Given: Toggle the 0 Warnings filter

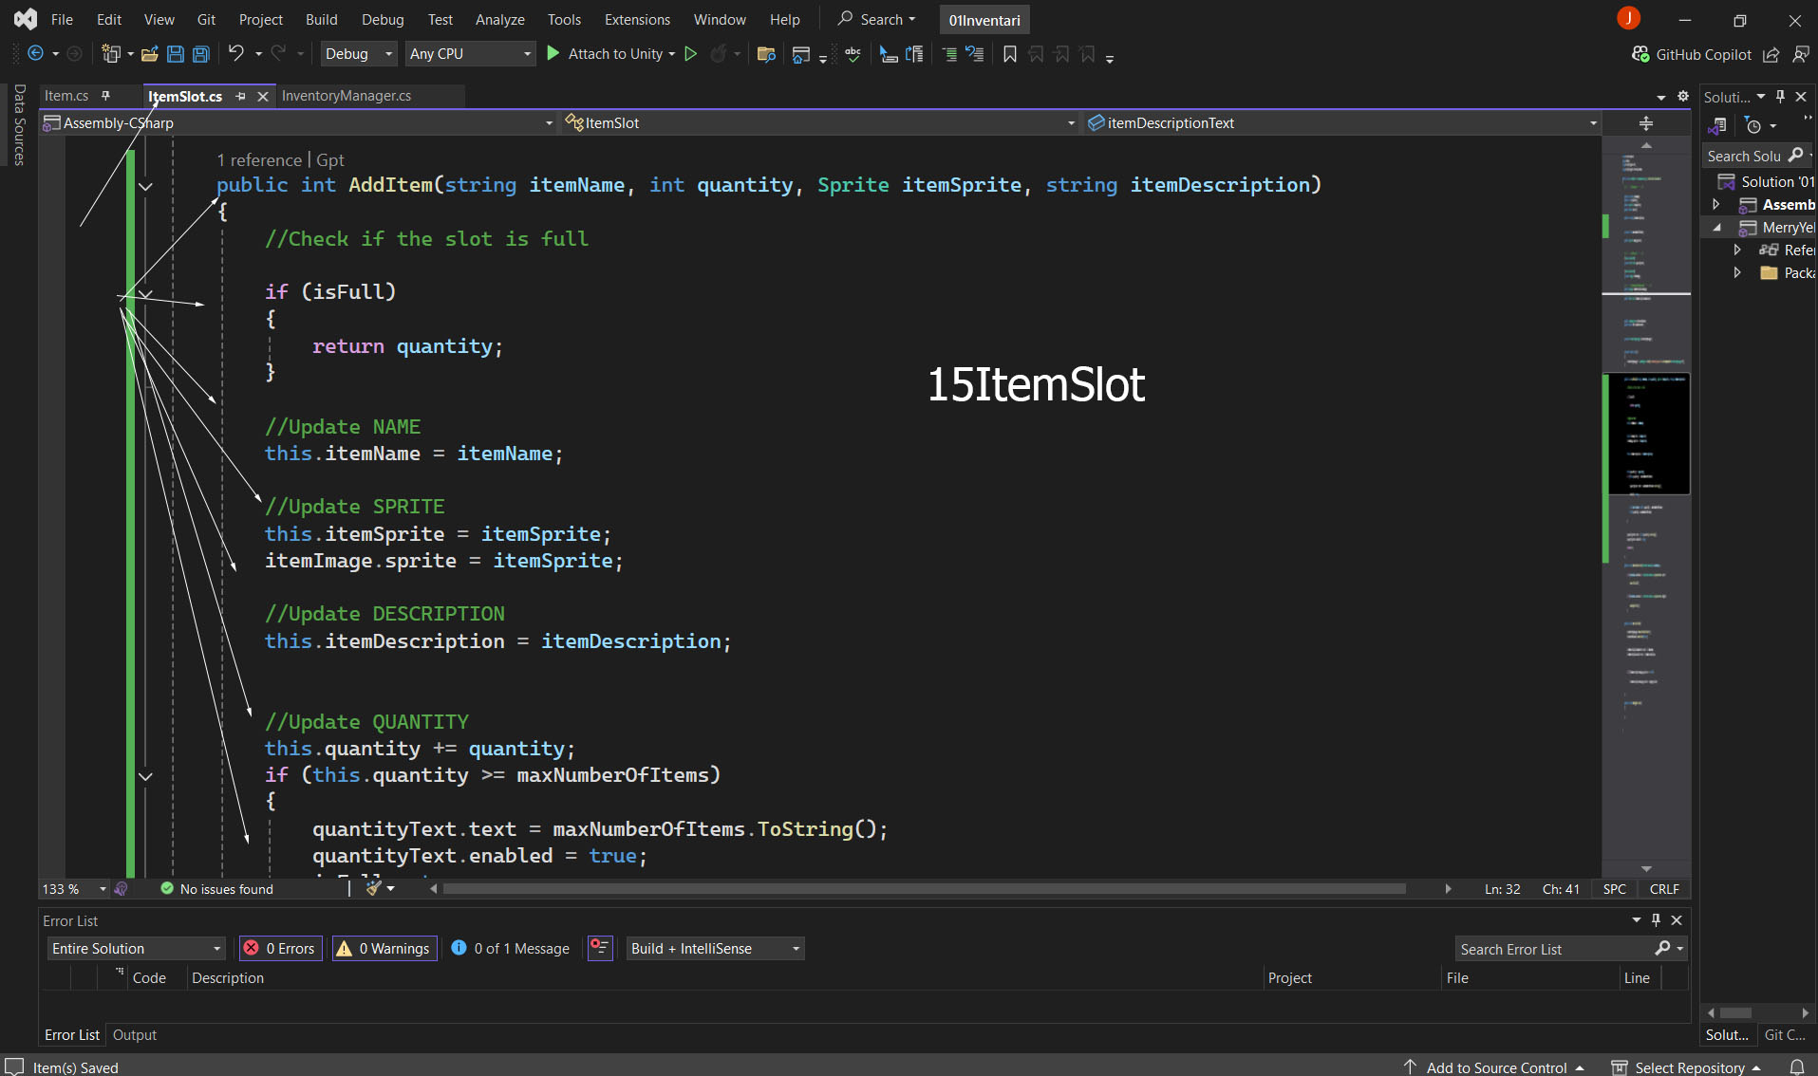Looking at the screenshot, I should [384, 948].
